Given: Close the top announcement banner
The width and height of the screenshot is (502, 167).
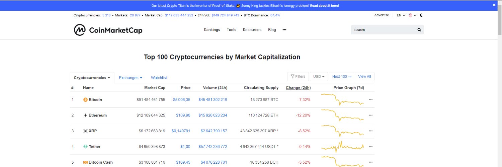Looking at the screenshot, I should 494,5.
